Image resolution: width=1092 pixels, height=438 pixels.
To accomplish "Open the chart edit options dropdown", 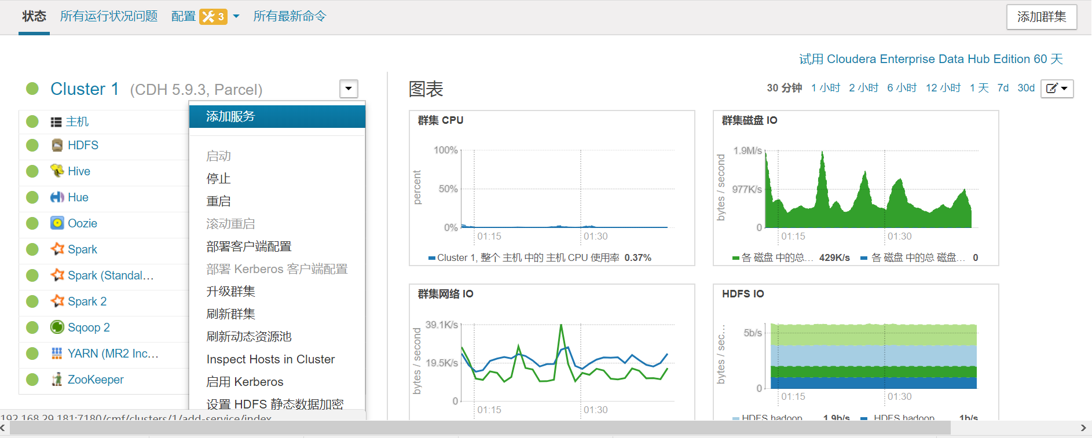I will click(1057, 89).
